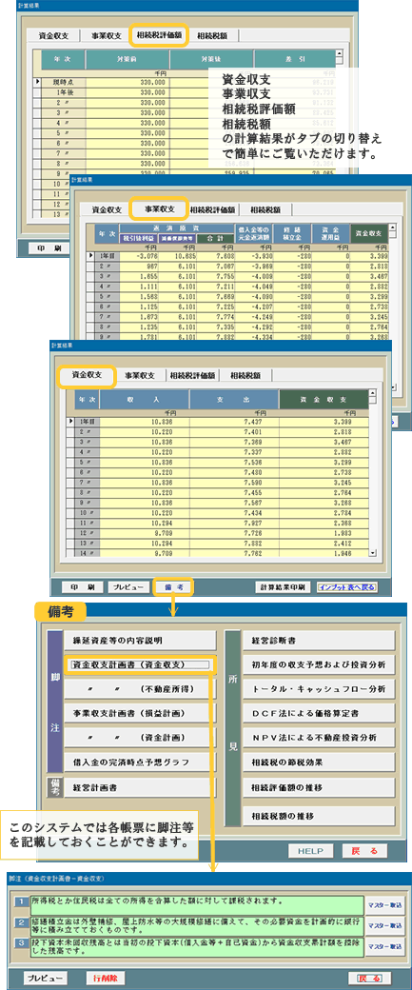Open 相続税評価額 tab in the front 資金収支 window

(x=193, y=375)
